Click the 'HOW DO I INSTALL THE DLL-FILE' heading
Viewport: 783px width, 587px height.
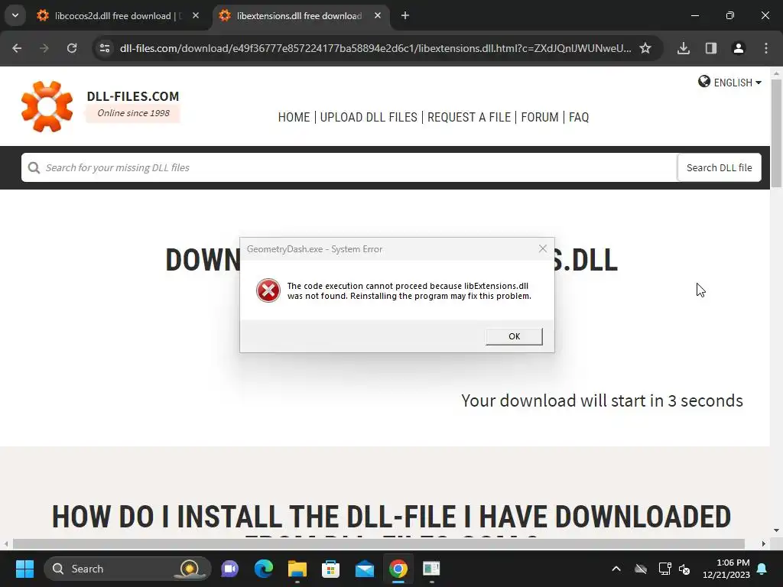pos(391,517)
